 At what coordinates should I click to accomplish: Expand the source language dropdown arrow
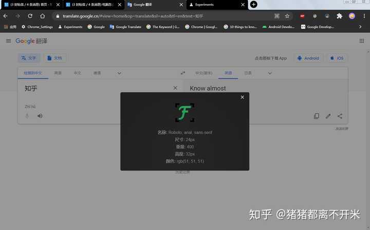pyautogui.click(x=119, y=73)
